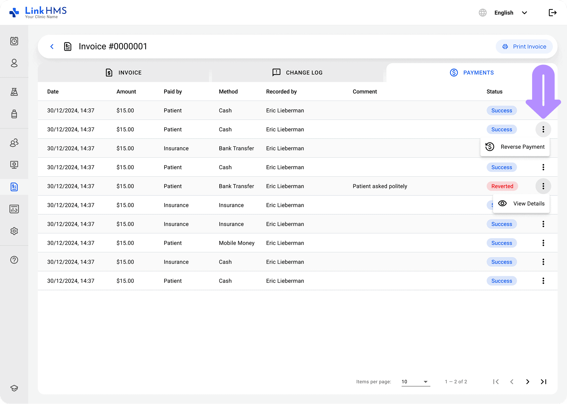Click the back arrow next to Invoice #0000001
Image resolution: width=567 pixels, height=404 pixels.
[x=52, y=46]
